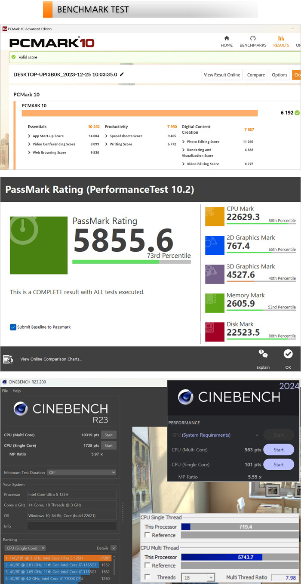Switch to the HOME tab in PCMark

227,41
